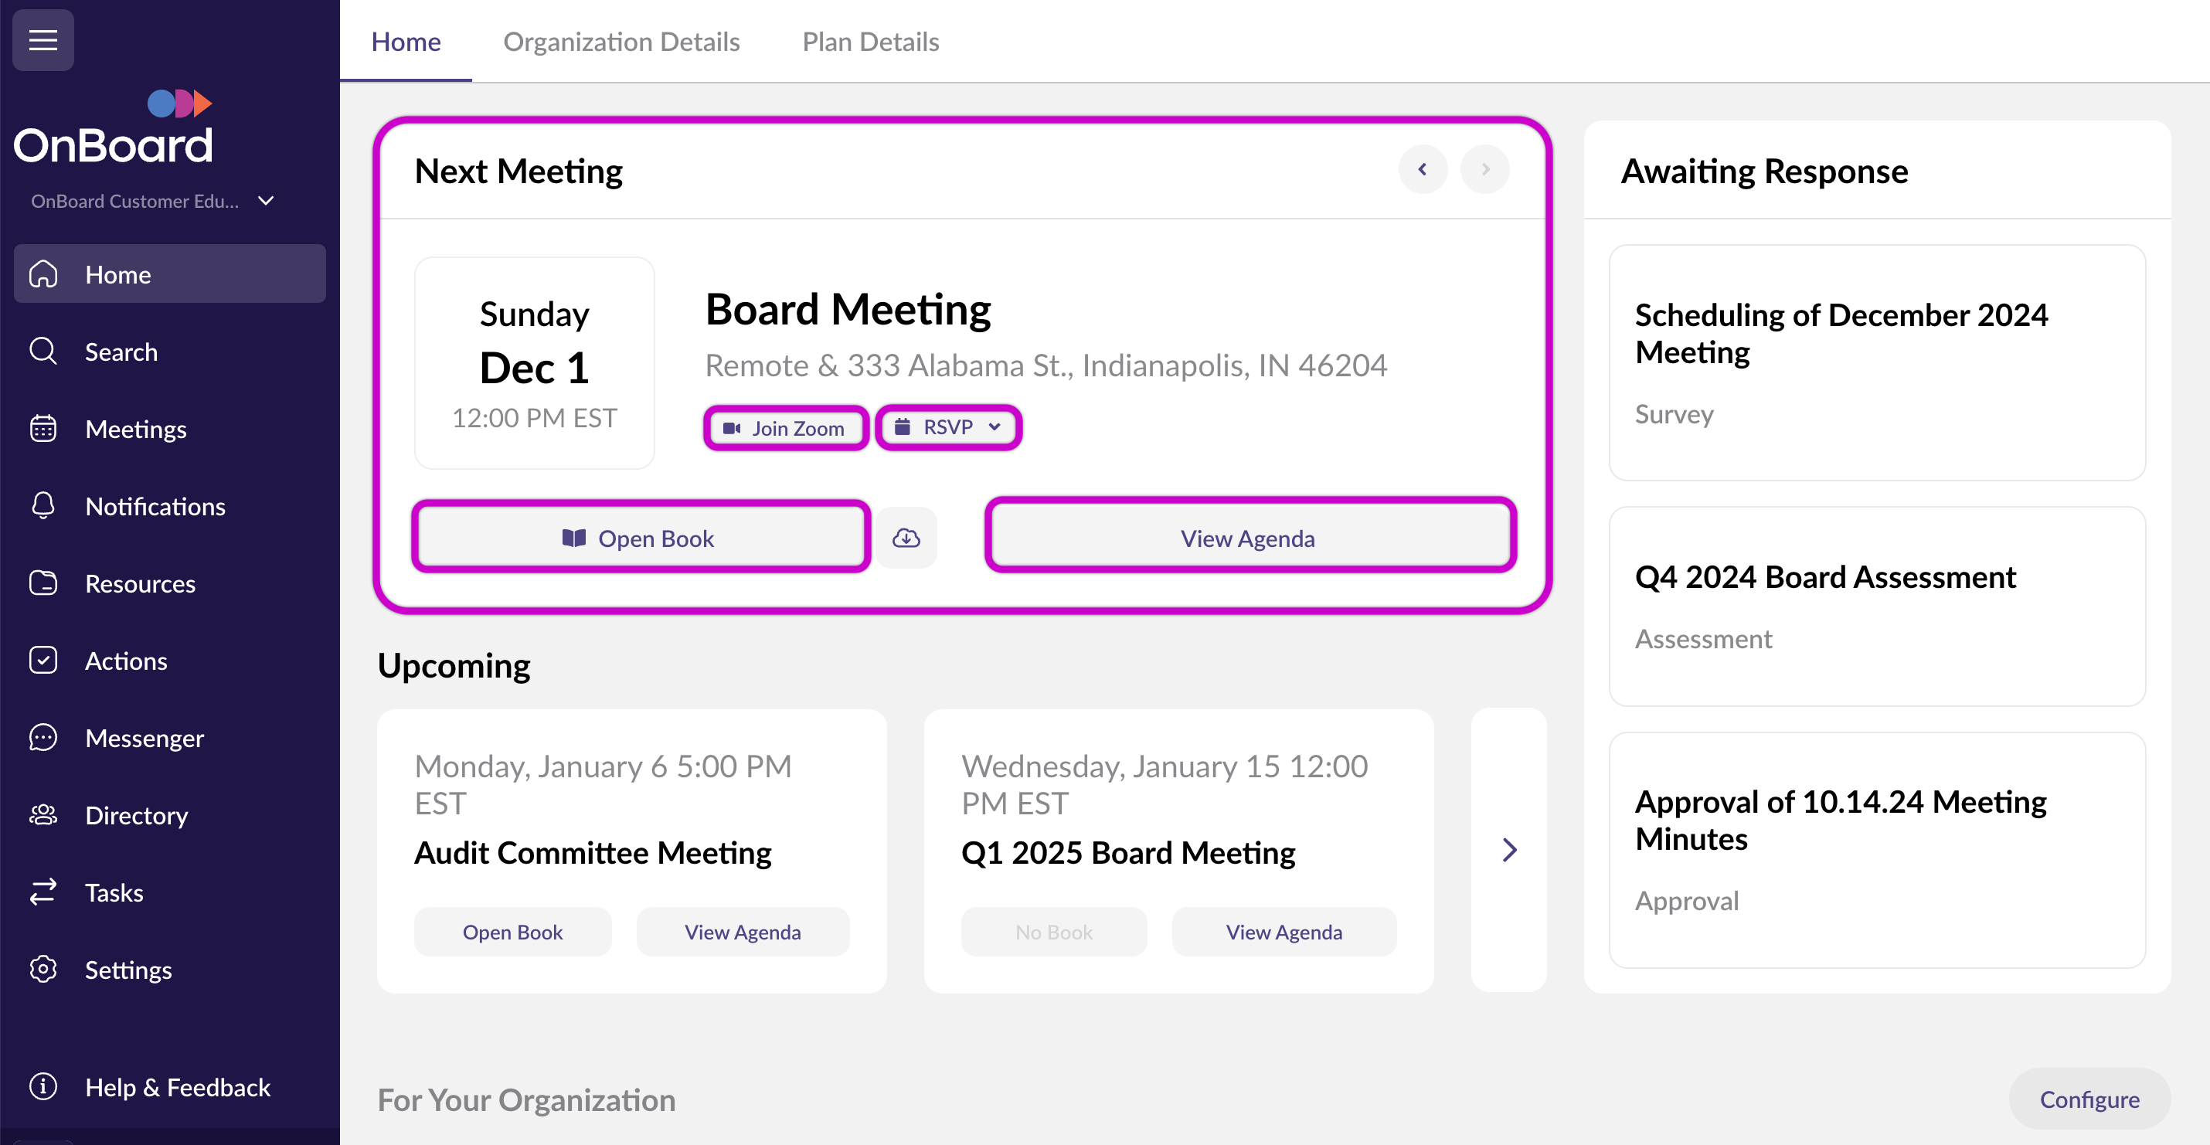The width and height of the screenshot is (2210, 1145).
Task: Open the Directory page
Action: coord(135,815)
